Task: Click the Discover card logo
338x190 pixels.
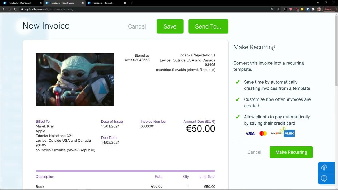Action: coord(276,134)
